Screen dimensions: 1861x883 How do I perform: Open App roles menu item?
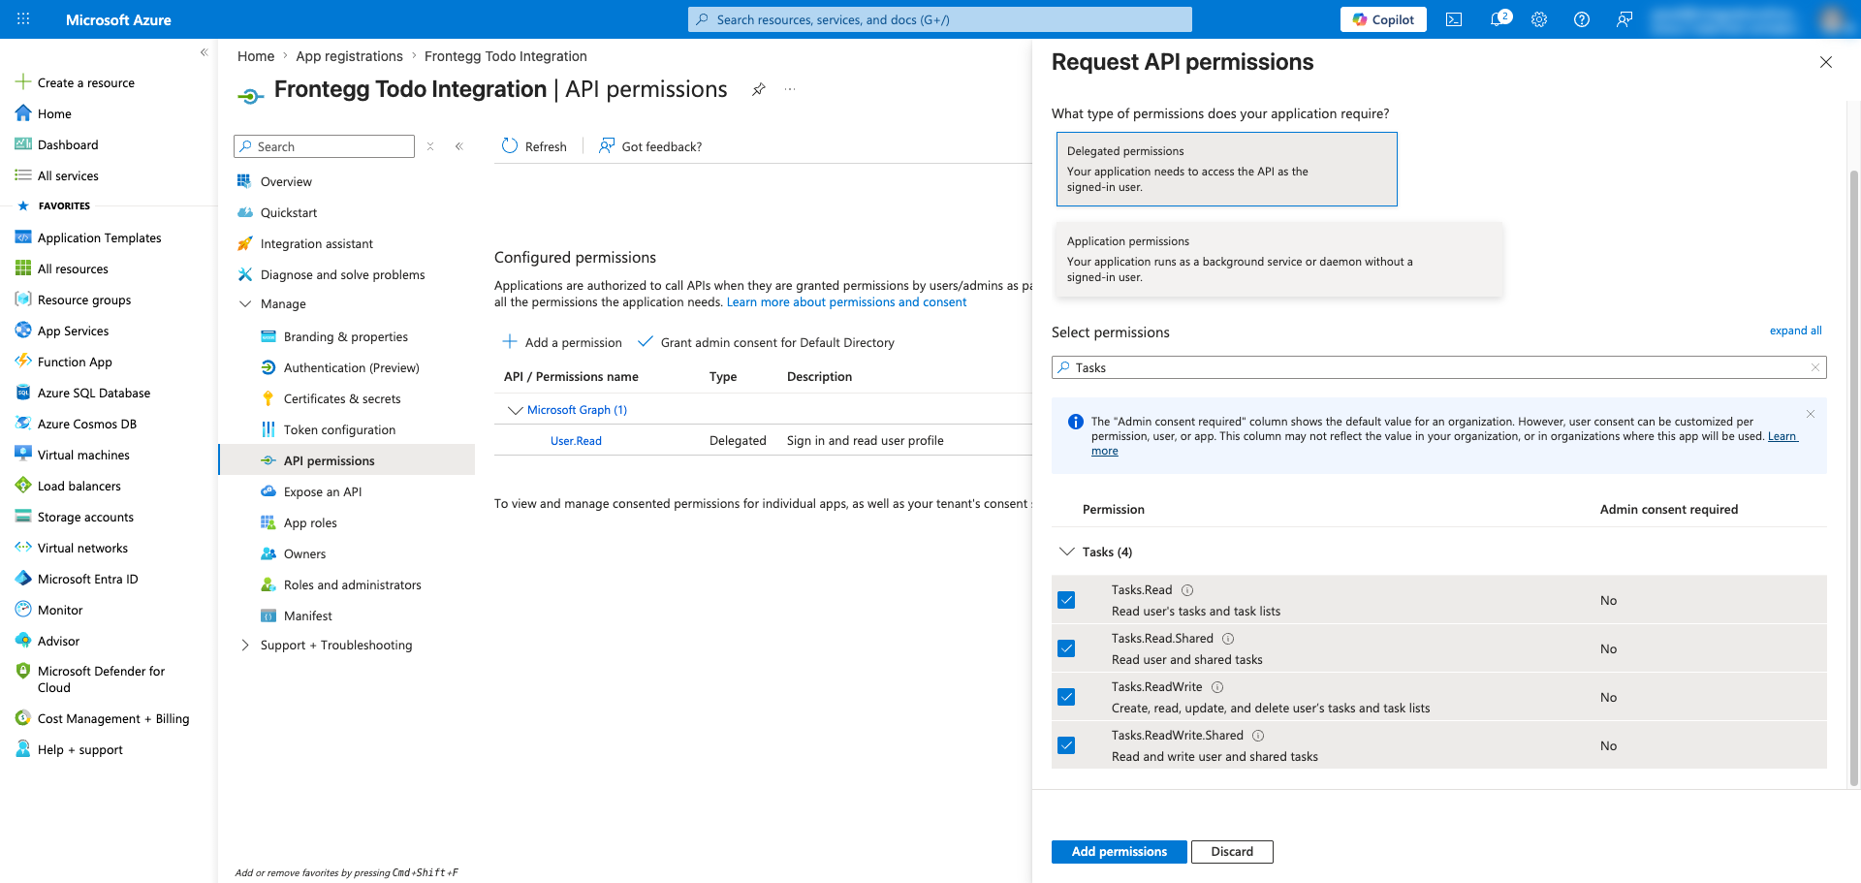tap(310, 522)
